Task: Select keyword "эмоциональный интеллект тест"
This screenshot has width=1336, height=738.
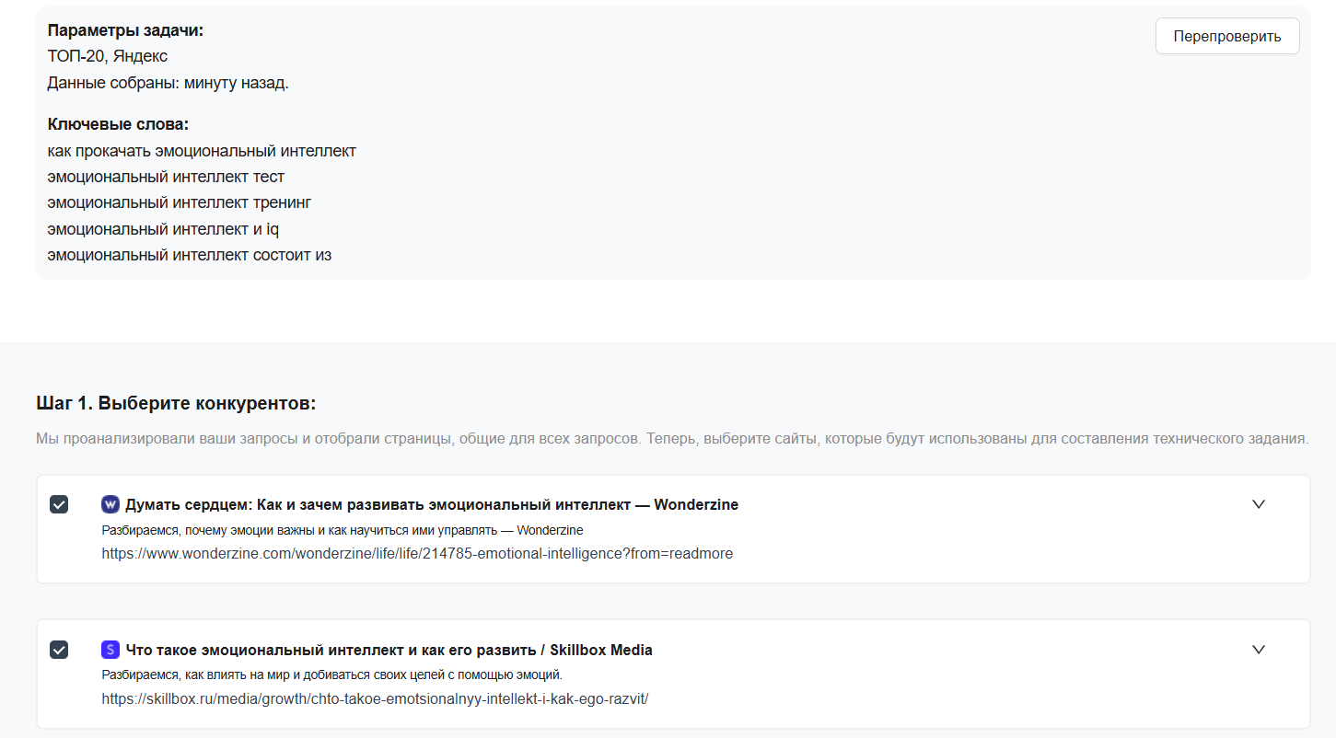Action: point(166,177)
